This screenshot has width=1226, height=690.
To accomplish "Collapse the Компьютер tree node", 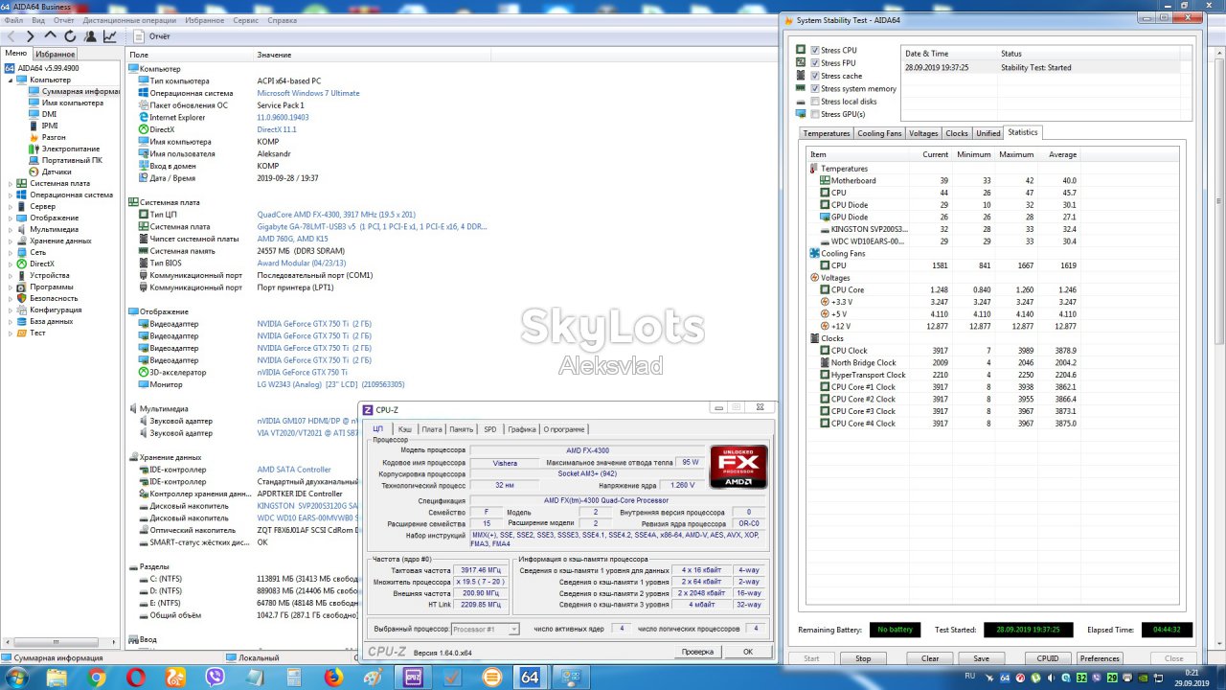I will [x=11, y=80].
